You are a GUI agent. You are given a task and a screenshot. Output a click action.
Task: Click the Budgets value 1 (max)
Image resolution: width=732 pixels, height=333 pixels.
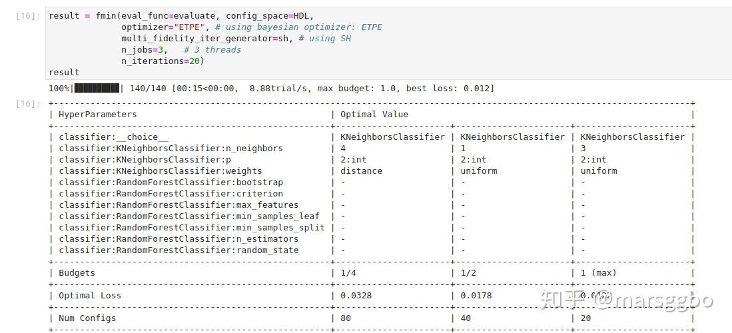[x=599, y=273]
